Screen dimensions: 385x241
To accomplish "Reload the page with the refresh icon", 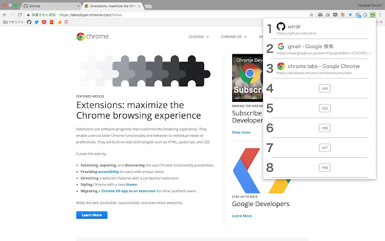I will point(20,14).
